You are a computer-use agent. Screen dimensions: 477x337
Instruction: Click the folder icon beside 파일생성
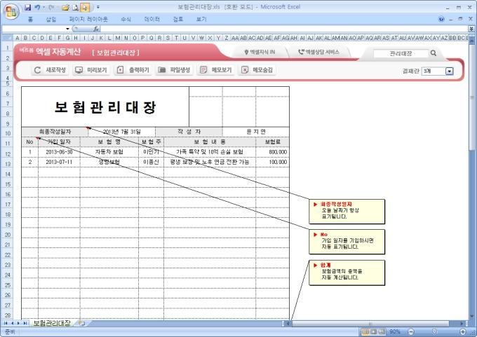tap(162, 70)
